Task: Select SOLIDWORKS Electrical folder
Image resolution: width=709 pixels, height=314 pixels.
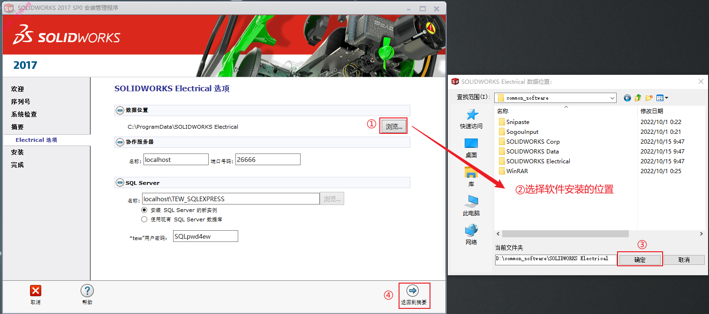Action: click(538, 161)
